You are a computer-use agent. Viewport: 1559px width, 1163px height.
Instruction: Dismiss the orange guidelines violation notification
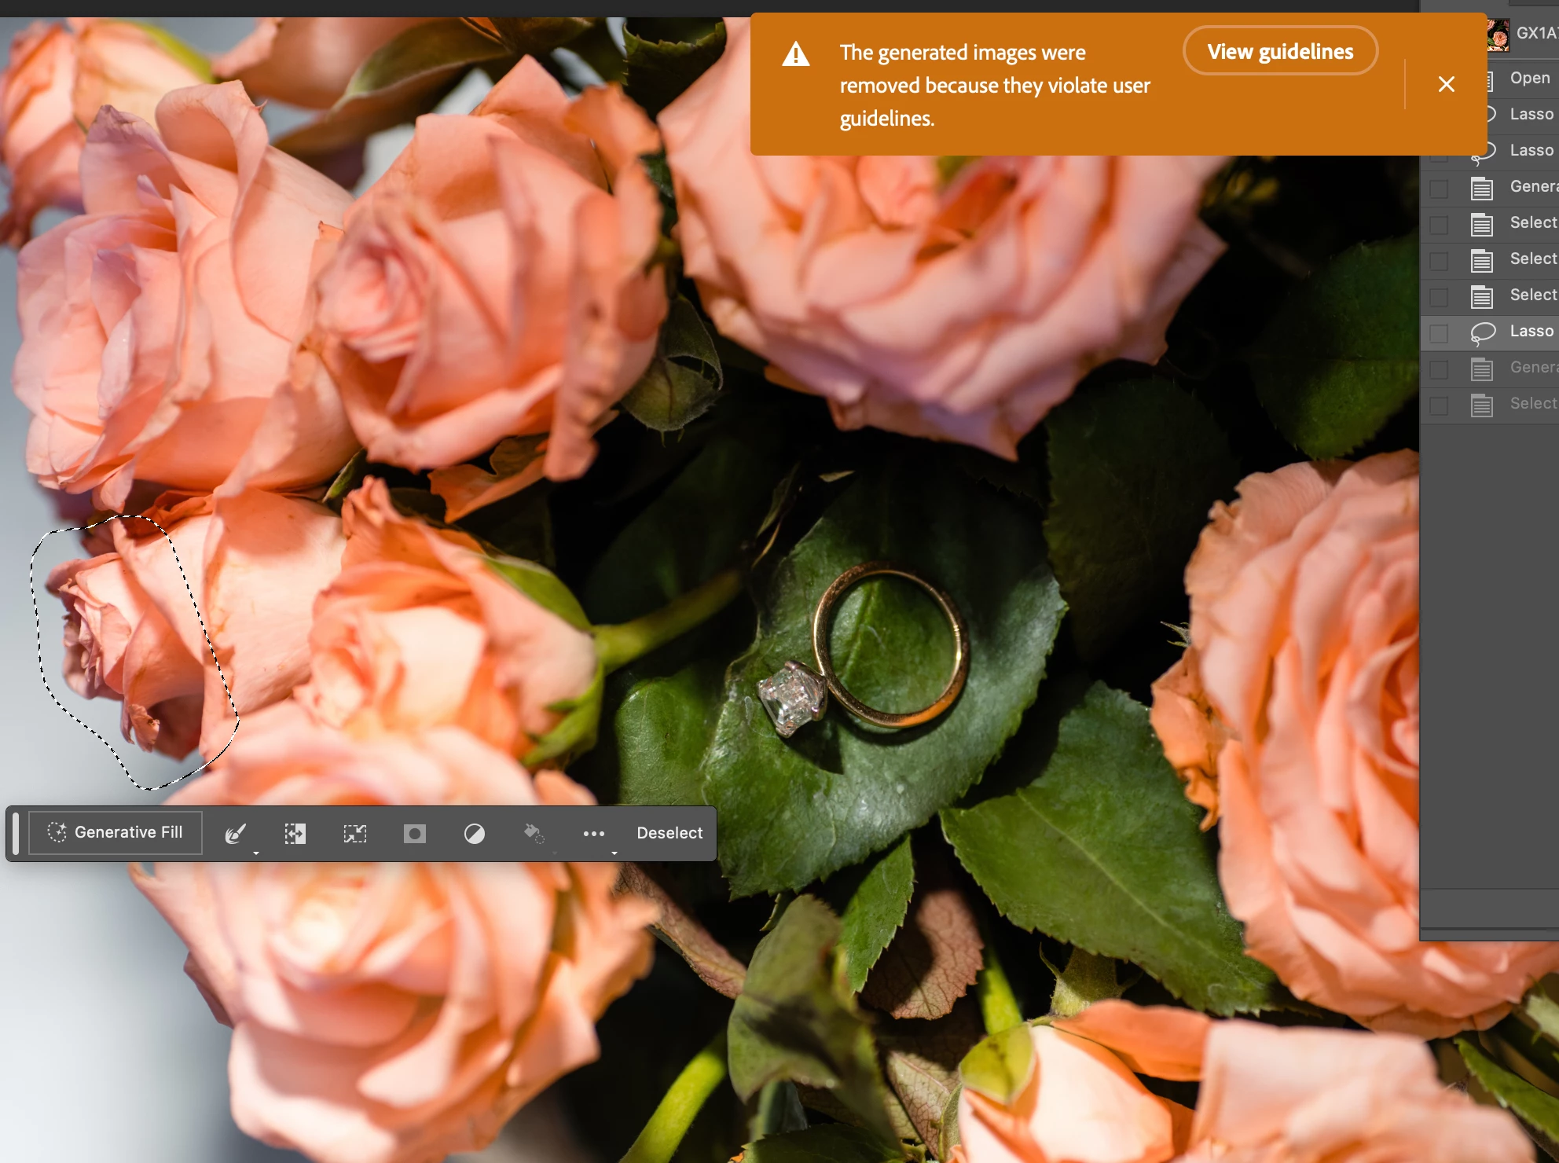tap(1446, 84)
